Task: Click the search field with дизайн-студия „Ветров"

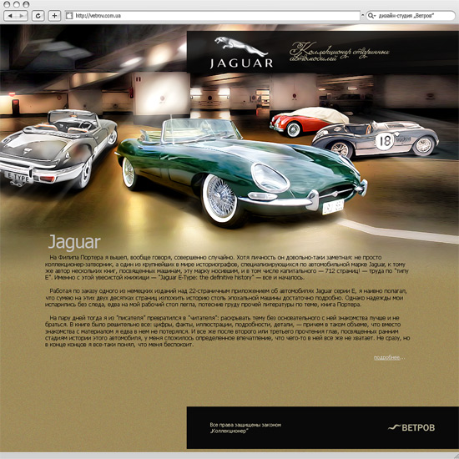Action: pyautogui.click(x=411, y=16)
